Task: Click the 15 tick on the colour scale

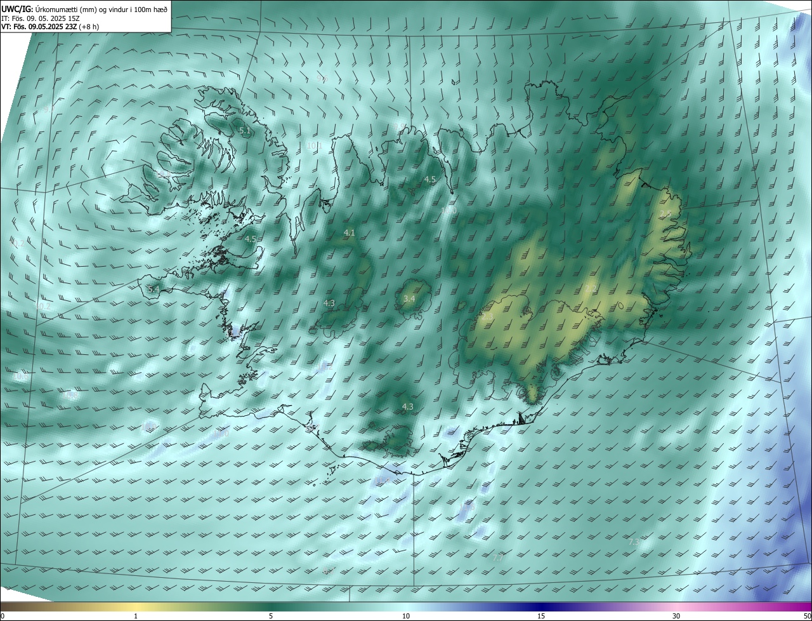Action: point(541,616)
